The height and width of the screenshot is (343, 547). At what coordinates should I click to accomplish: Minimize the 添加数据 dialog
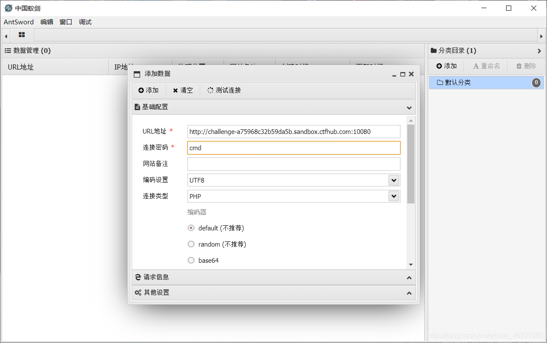point(394,74)
